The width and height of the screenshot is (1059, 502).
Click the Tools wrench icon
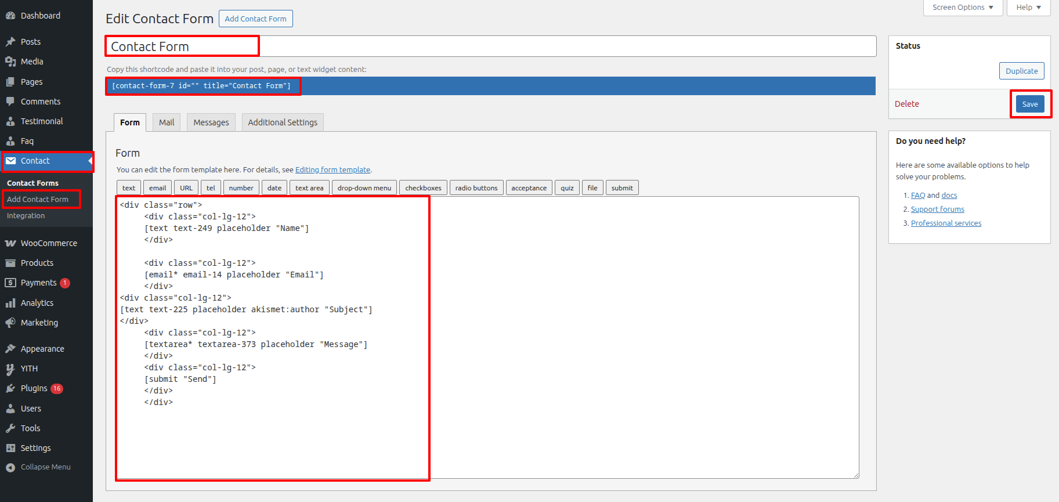(10, 428)
